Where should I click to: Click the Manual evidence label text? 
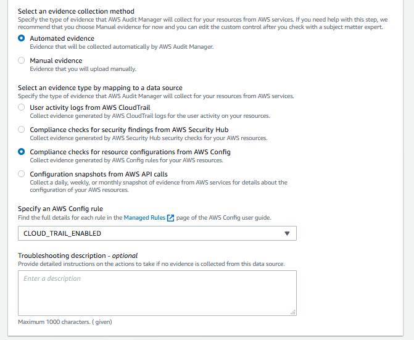(x=56, y=60)
